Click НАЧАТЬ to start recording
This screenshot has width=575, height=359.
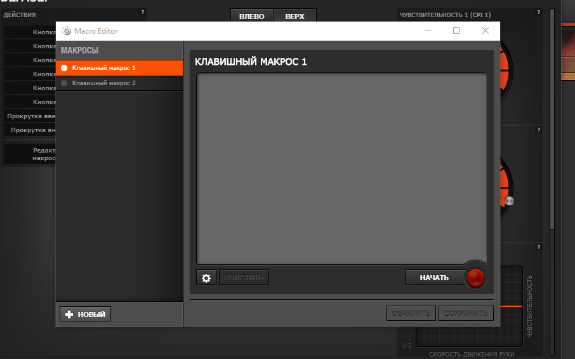coord(434,278)
